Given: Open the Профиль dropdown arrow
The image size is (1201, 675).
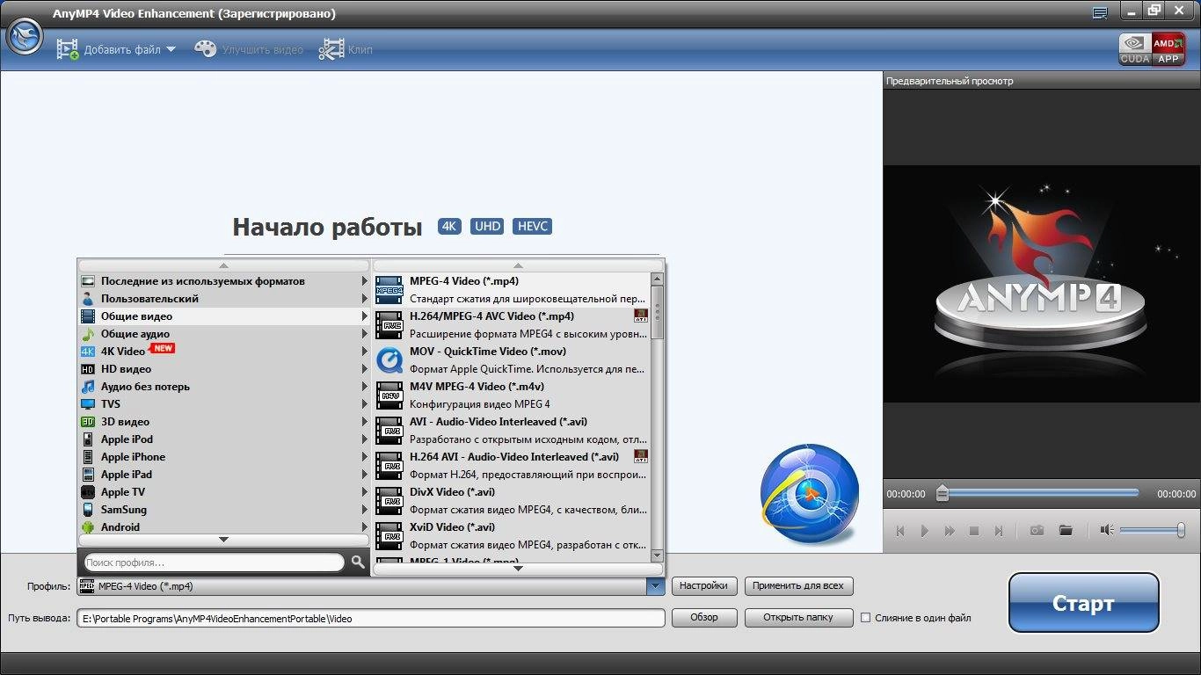Looking at the screenshot, I should [655, 586].
